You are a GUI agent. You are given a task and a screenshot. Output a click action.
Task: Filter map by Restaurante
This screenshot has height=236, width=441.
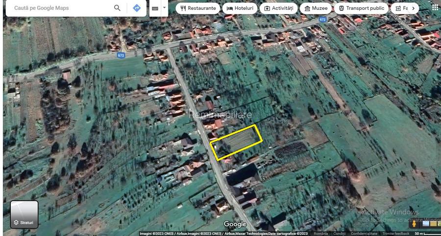pos(198,8)
